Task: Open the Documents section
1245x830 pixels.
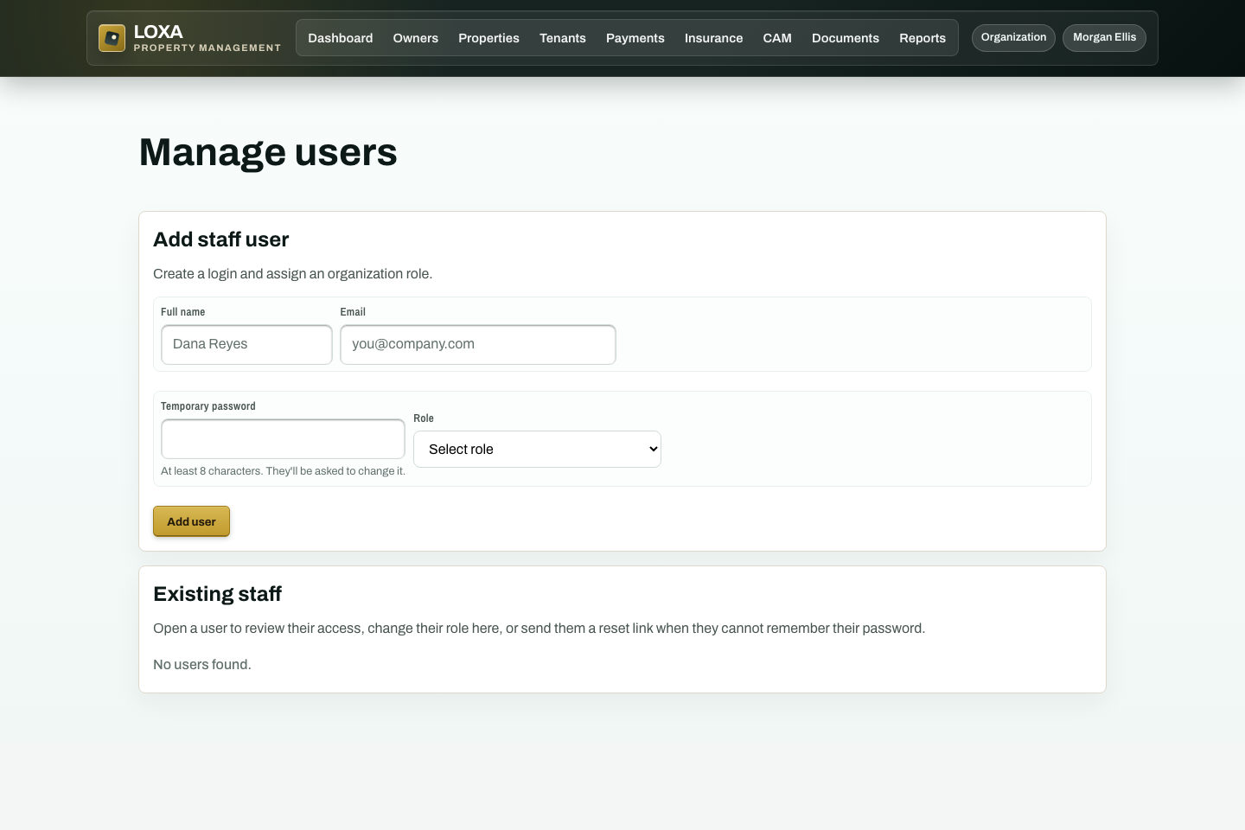Action: pyautogui.click(x=846, y=38)
